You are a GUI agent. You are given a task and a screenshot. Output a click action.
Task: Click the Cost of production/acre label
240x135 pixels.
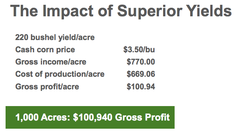[x=60, y=74]
